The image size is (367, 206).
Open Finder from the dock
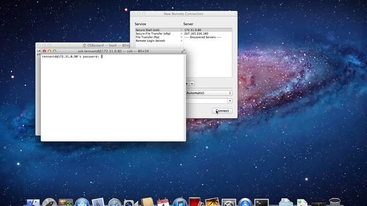pos(33,202)
